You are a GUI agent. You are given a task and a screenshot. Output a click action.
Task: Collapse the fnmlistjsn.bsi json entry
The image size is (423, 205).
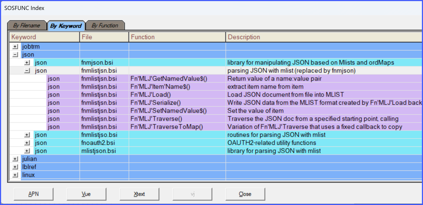click(27, 71)
